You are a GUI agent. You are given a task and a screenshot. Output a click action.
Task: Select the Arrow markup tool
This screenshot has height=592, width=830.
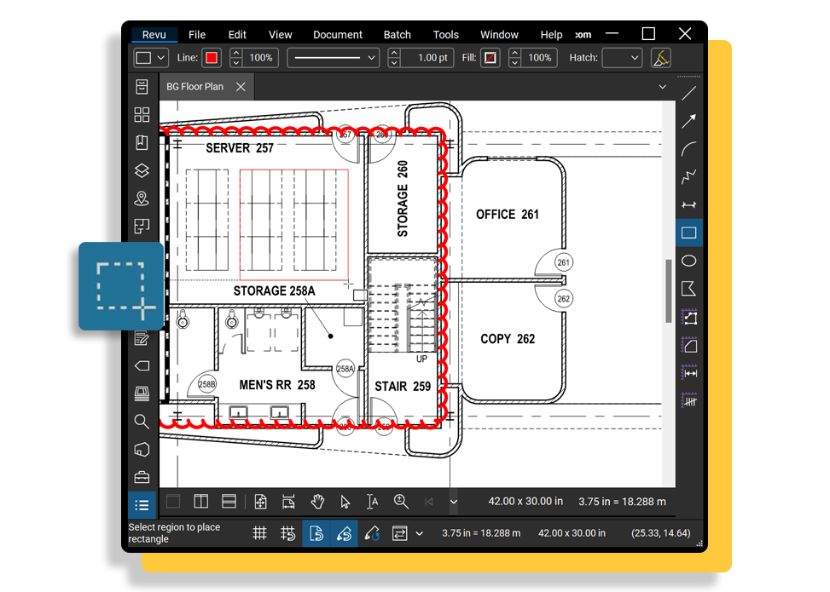coord(688,122)
